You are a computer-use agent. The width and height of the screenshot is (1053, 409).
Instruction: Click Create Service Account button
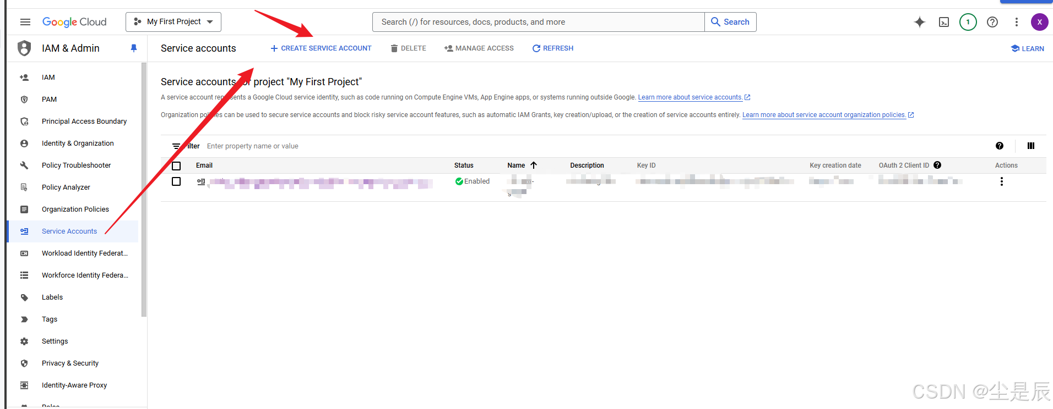pos(321,48)
